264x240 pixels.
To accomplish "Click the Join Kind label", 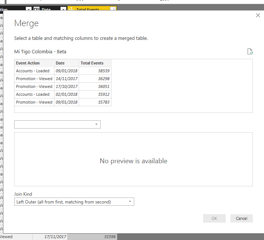I will click(23, 194).
